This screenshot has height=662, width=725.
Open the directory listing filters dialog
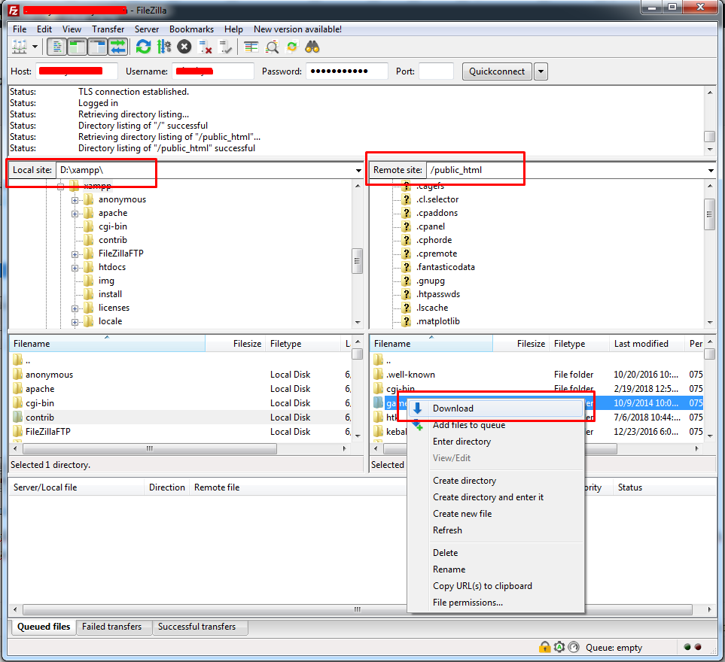click(x=251, y=47)
